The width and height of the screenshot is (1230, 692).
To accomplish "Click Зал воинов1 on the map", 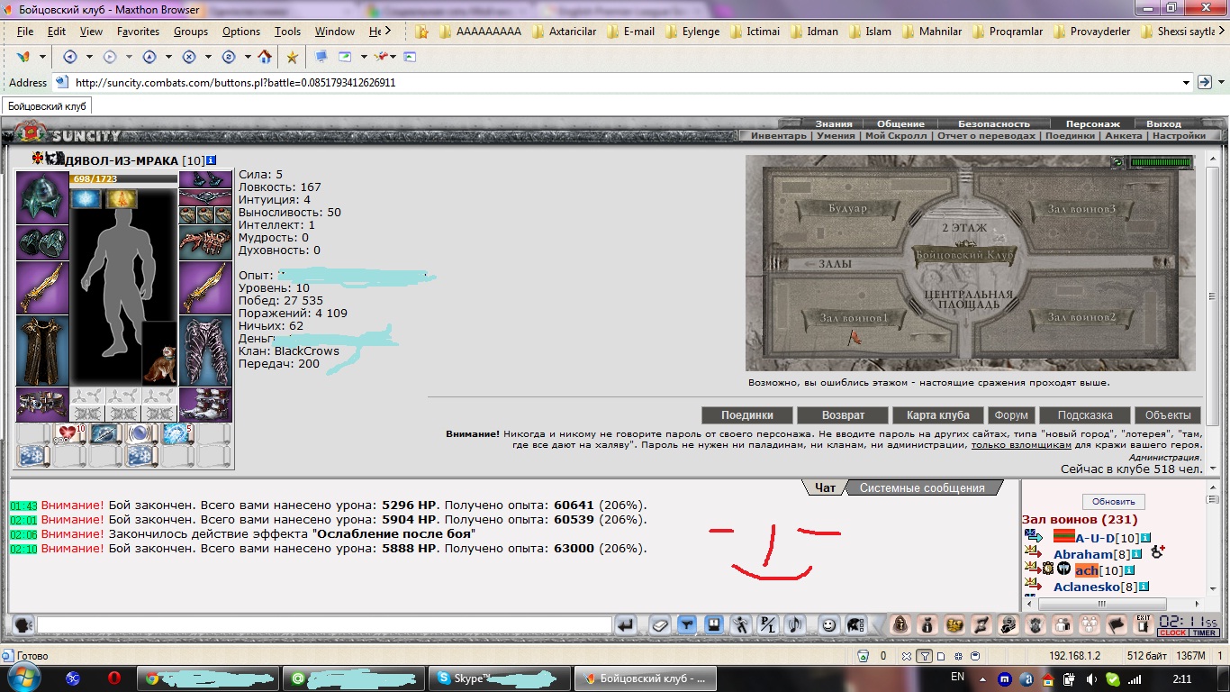I will click(854, 317).
